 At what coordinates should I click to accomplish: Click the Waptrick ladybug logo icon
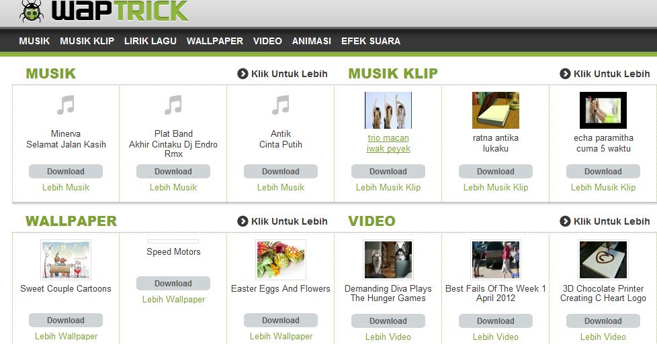point(32,11)
